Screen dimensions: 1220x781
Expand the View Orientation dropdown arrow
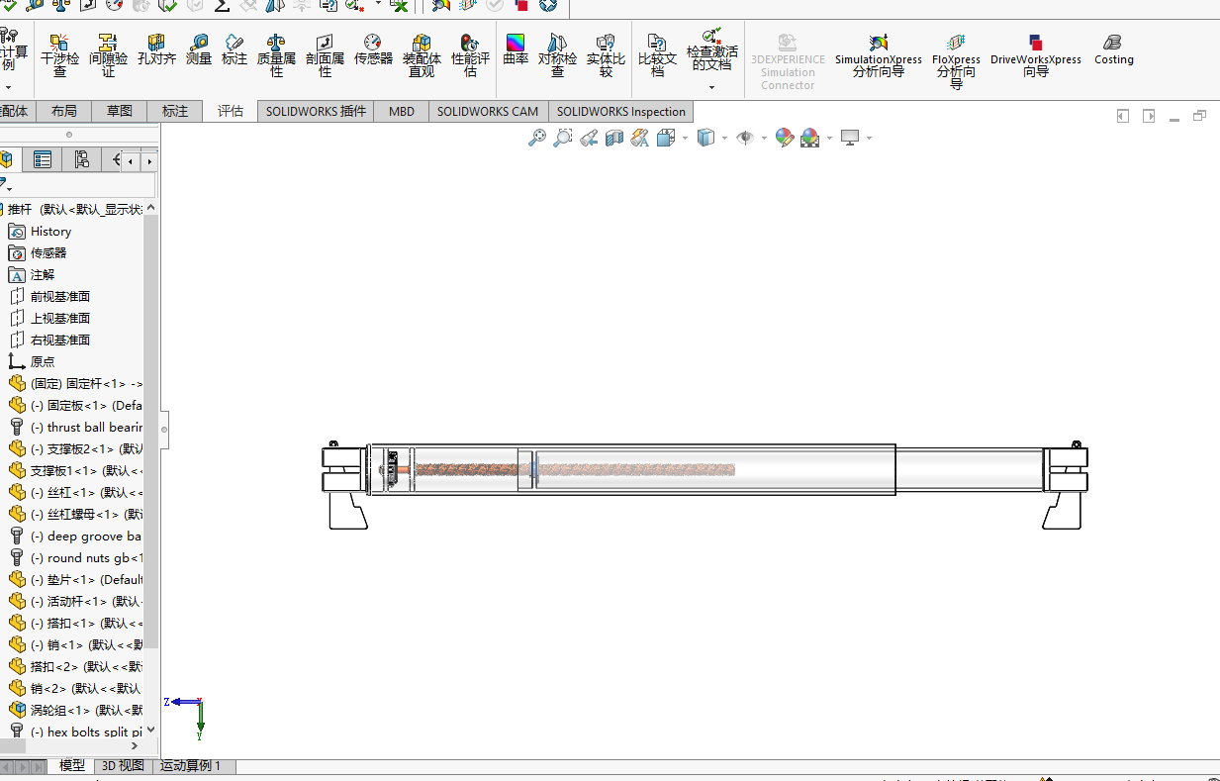click(x=685, y=138)
